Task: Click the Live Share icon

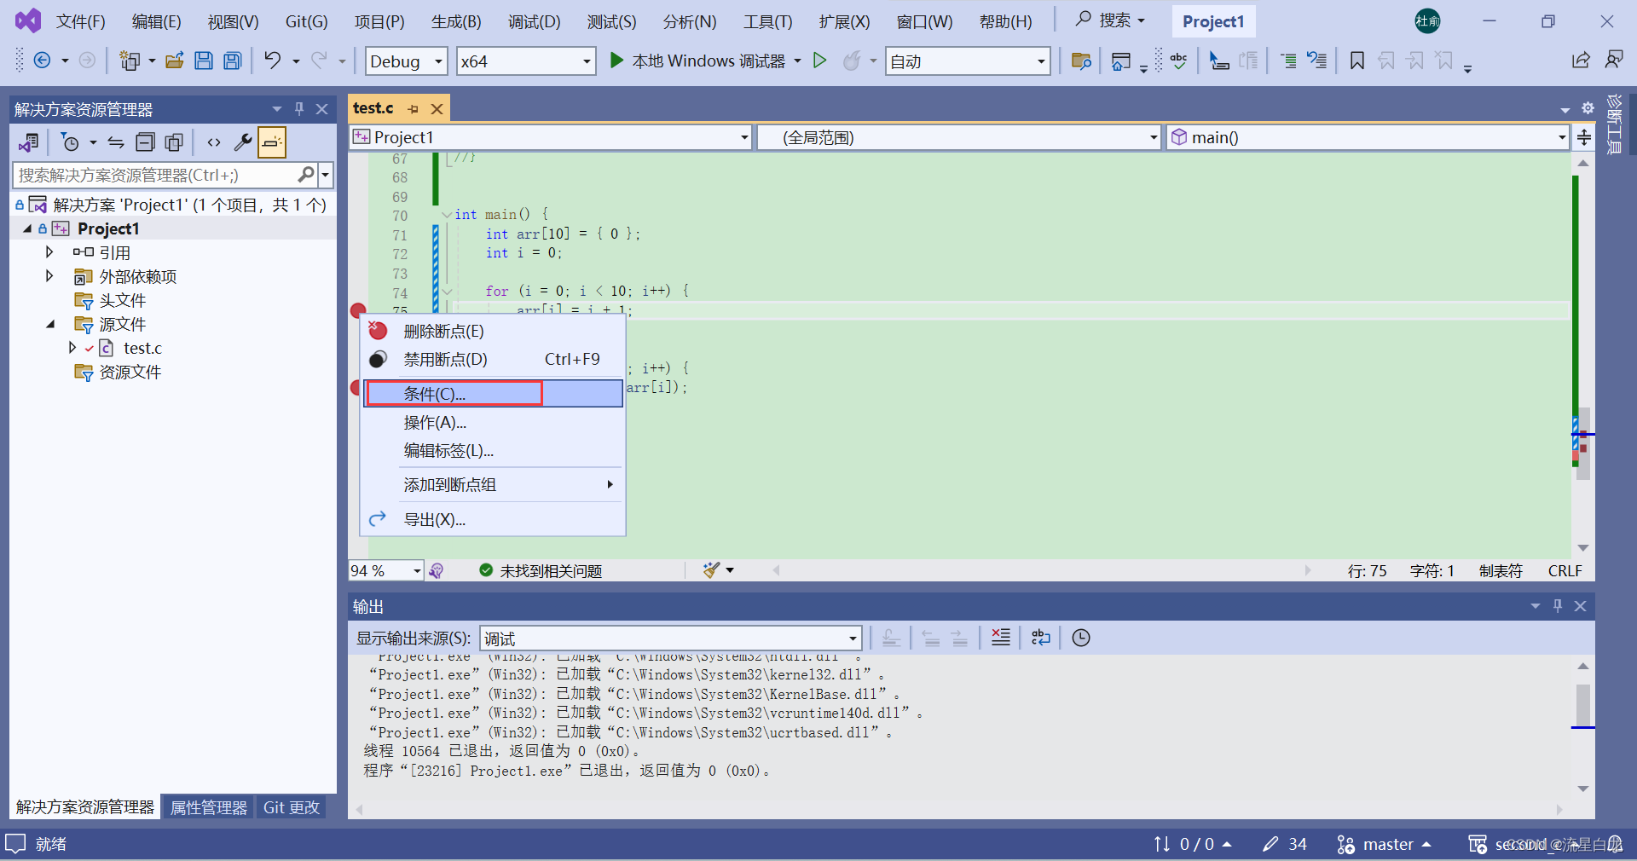Action: coord(1581,60)
